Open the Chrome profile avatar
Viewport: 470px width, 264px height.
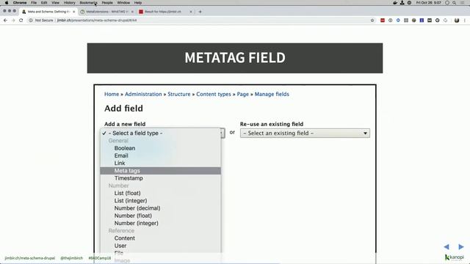pos(457,21)
